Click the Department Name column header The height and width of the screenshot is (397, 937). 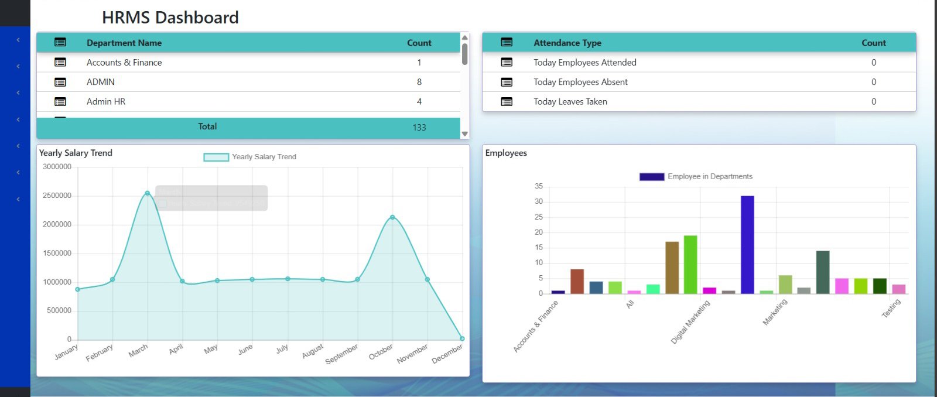(124, 43)
